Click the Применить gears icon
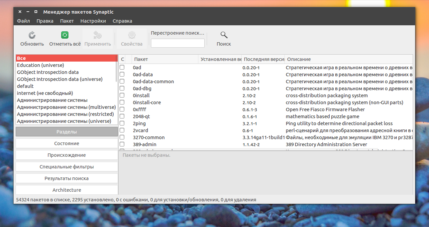The width and height of the screenshot is (429, 227). click(98, 35)
